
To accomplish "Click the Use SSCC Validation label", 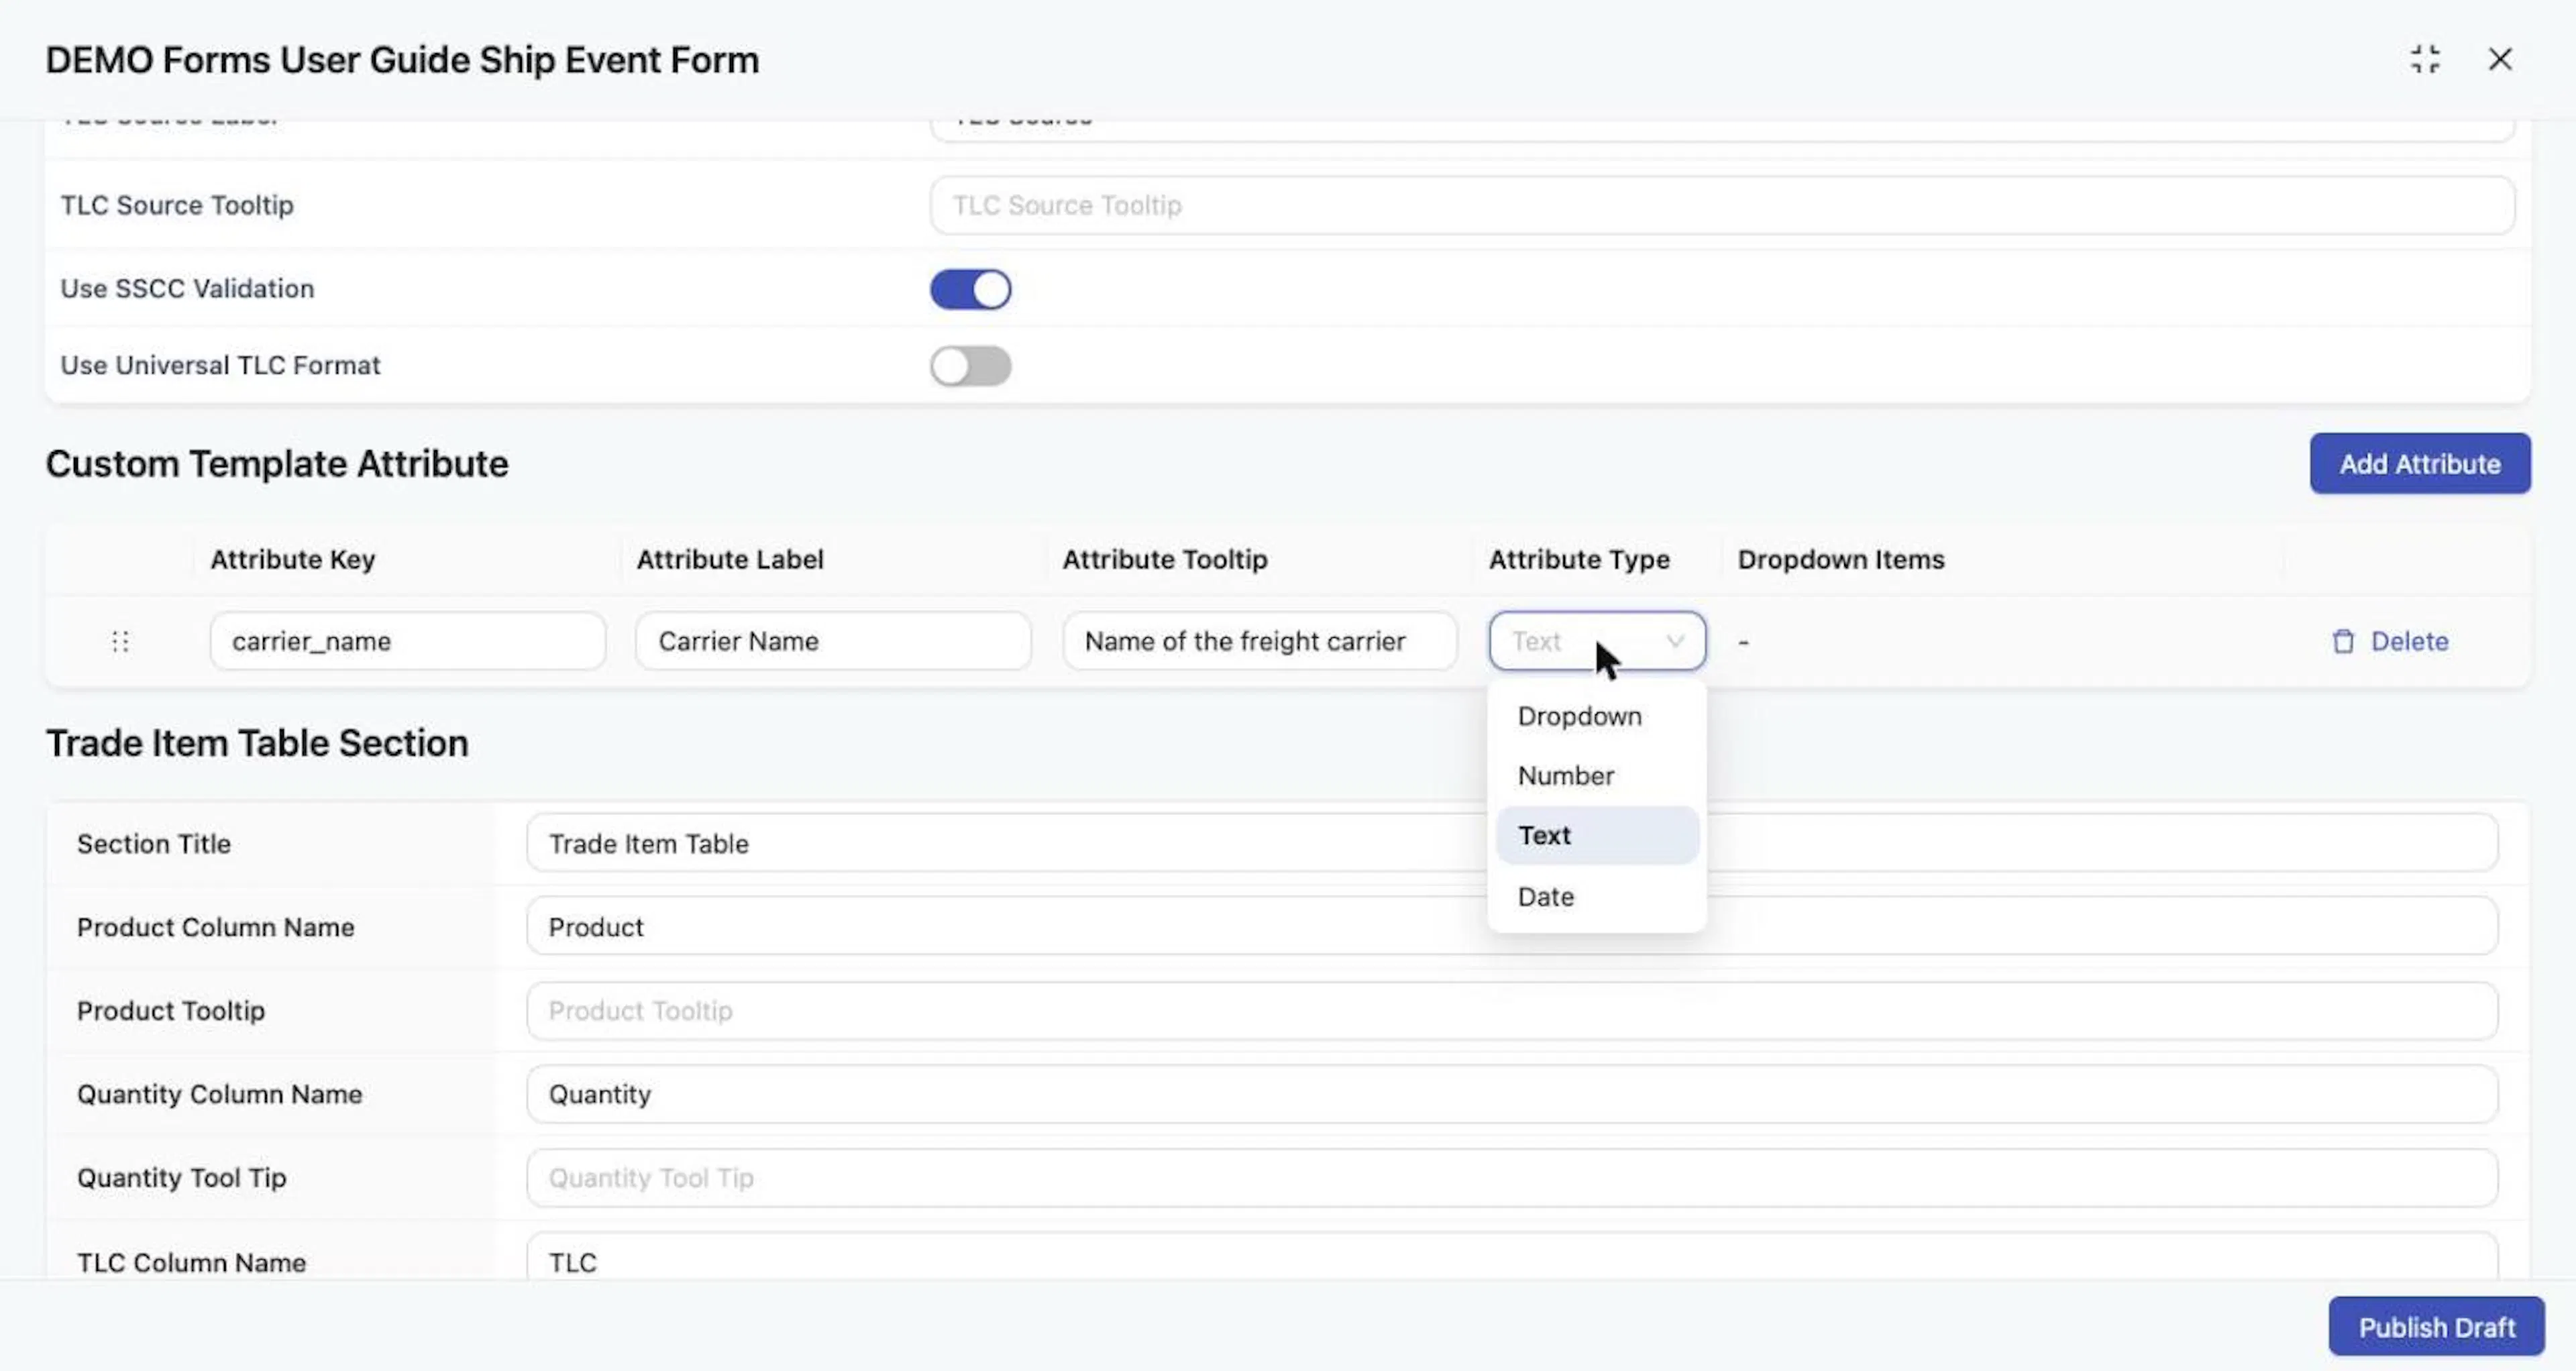I will click(x=187, y=288).
